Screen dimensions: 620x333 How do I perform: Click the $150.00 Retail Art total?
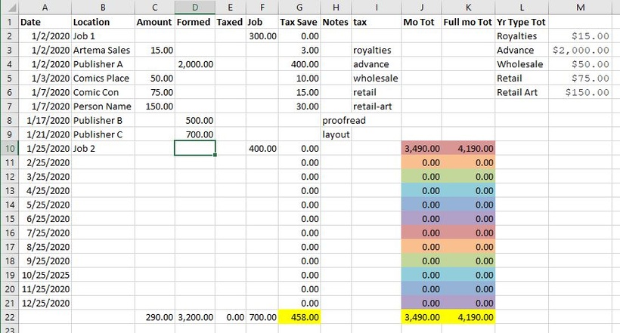(x=580, y=92)
